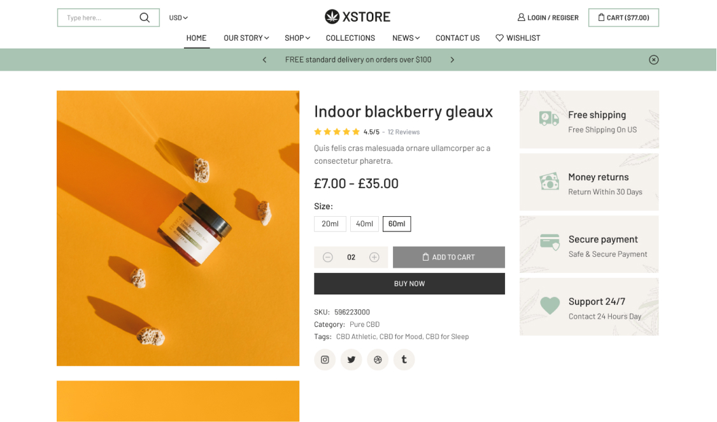Share product on Twitter
The width and height of the screenshot is (717, 422).
pos(351,360)
